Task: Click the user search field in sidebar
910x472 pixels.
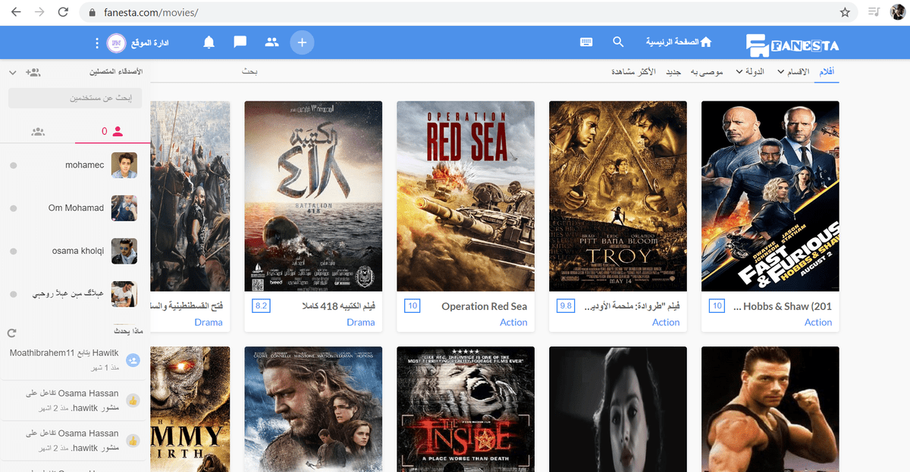Action: (75, 98)
